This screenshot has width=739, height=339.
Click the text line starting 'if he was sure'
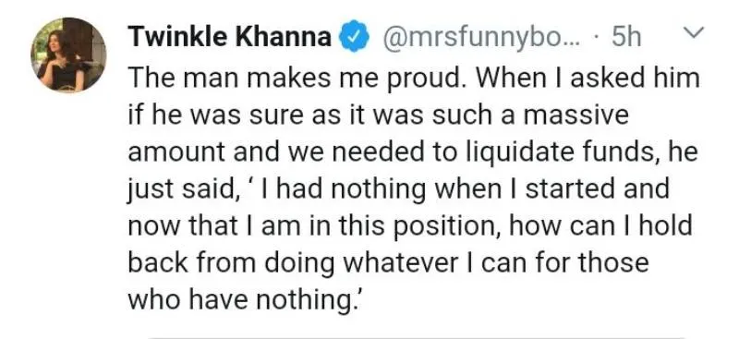click(379, 115)
